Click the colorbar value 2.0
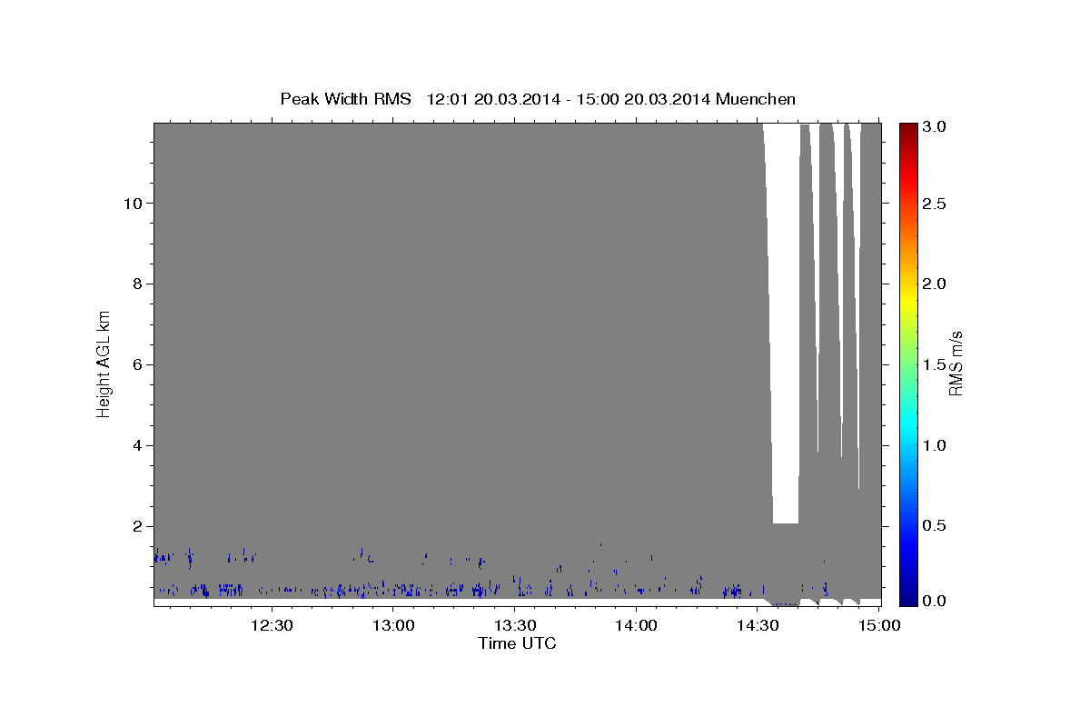 935,284
